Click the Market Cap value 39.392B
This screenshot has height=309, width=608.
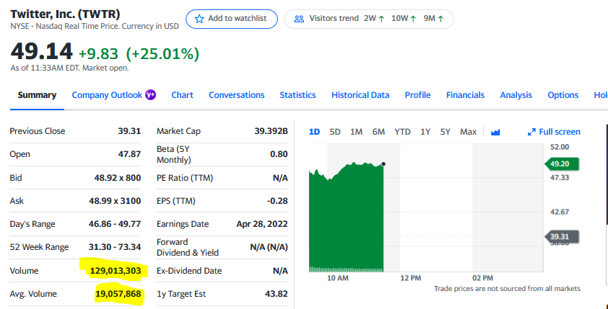271,131
